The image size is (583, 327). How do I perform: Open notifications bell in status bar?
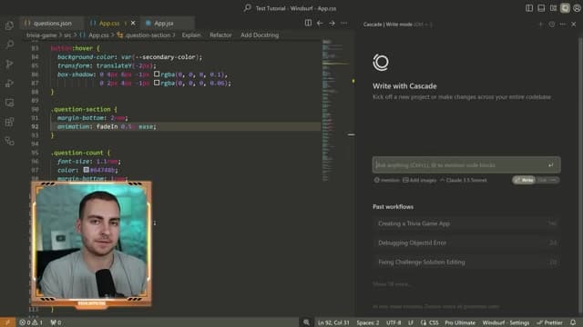pos(573,322)
